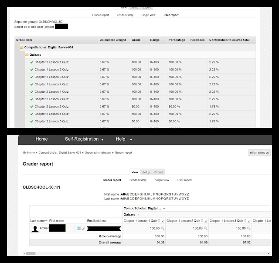Click Grade administration in the breadcrumb
Viewport: 279px width, 263px height.
pyautogui.click(x=98, y=153)
